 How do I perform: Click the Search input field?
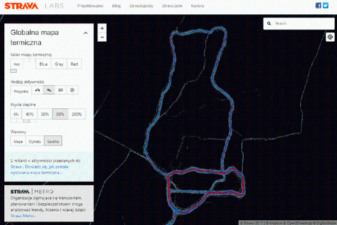pos(298,23)
